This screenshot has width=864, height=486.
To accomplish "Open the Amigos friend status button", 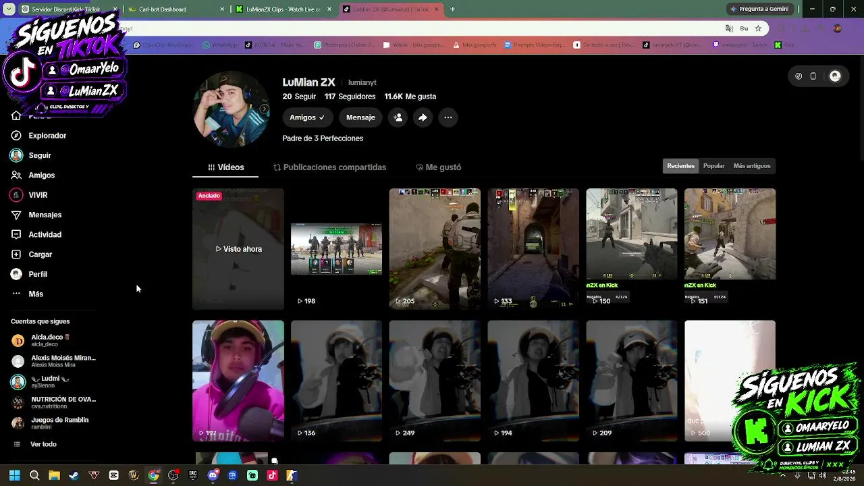I will click(307, 117).
